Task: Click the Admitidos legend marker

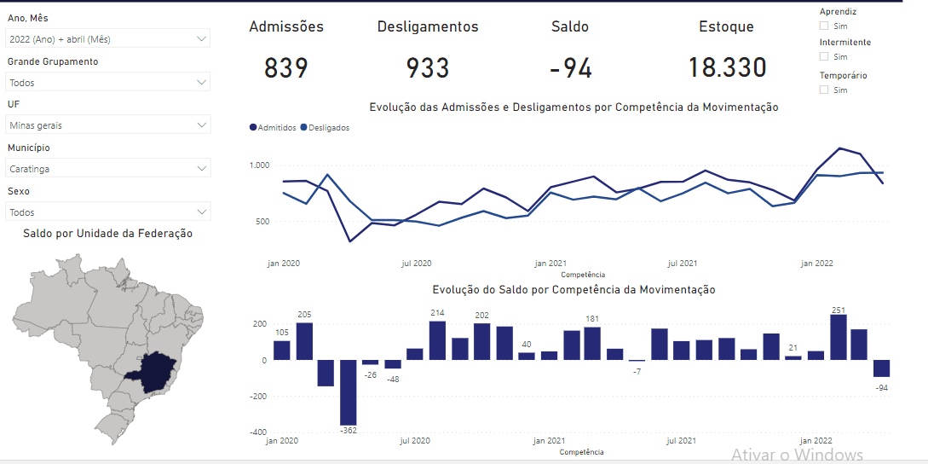Action: click(253, 128)
